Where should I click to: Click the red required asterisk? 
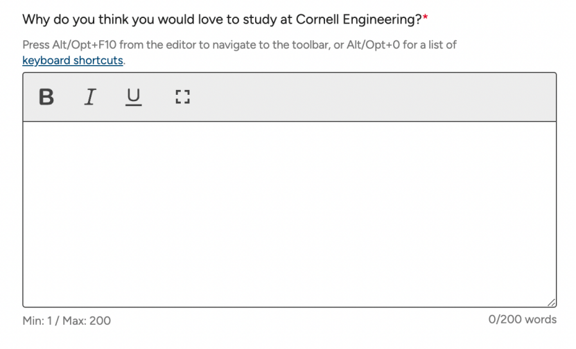426,17
